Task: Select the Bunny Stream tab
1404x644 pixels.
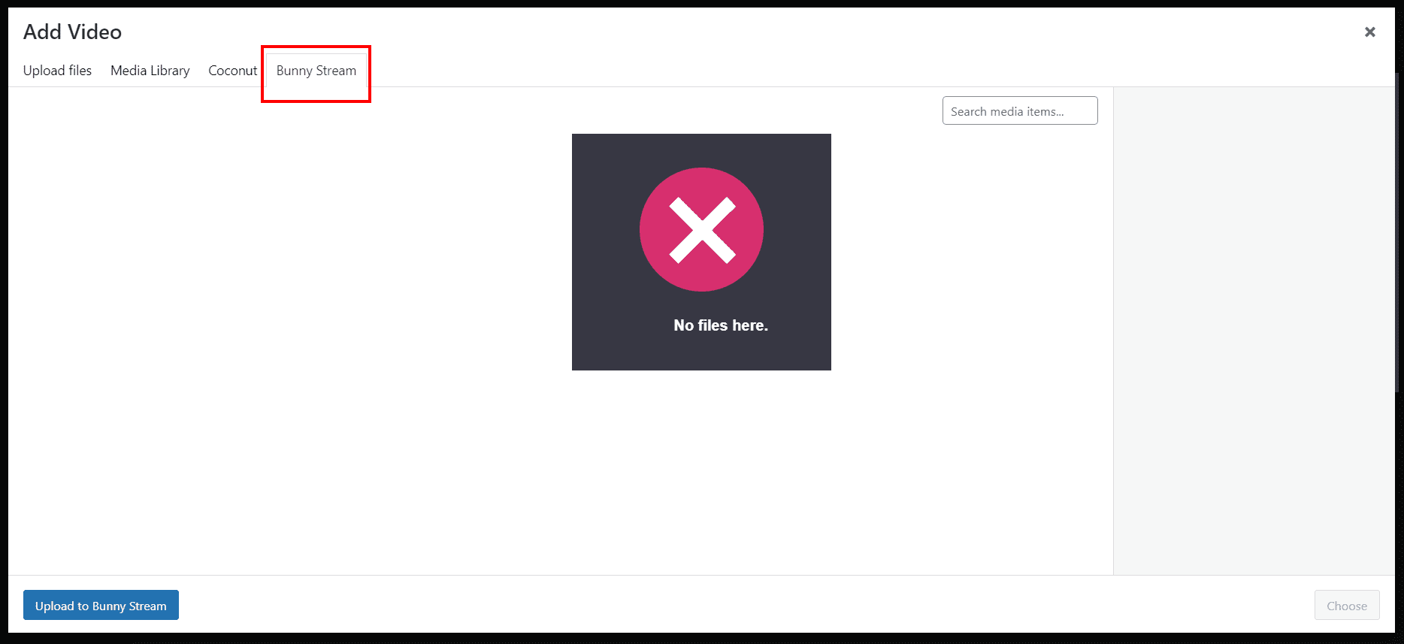Action: (316, 71)
